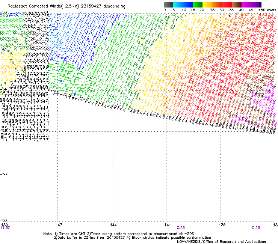Click the NOAA/NESDIS credit text

pyautogui.click(x=221, y=242)
